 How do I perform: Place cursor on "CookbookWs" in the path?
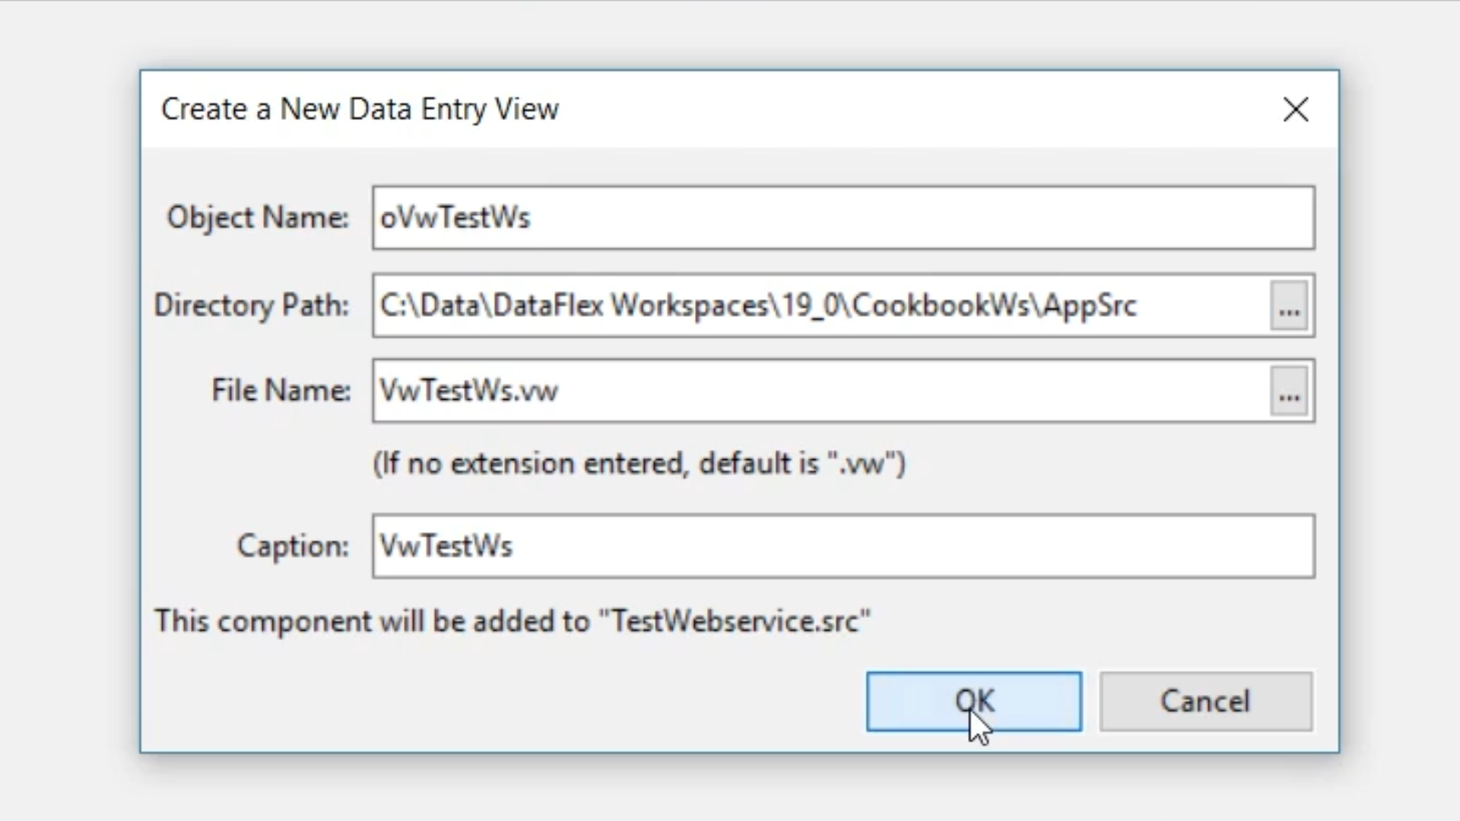click(941, 306)
